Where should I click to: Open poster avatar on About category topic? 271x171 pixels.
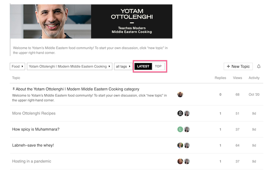coord(180,94)
